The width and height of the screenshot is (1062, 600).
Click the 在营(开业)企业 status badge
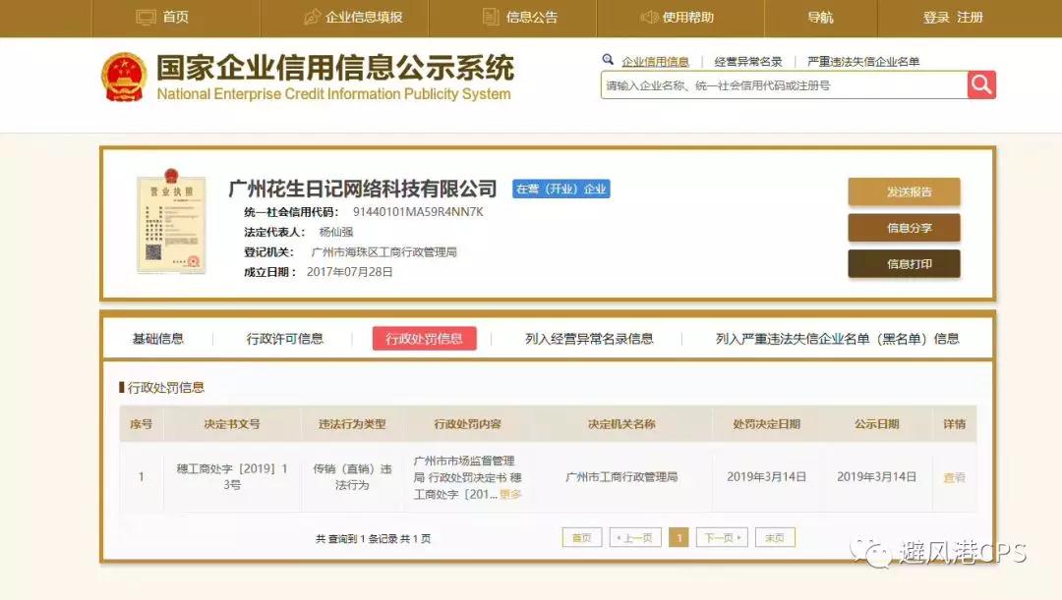(x=561, y=189)
